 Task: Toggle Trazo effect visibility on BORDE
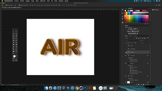point(131,69)
